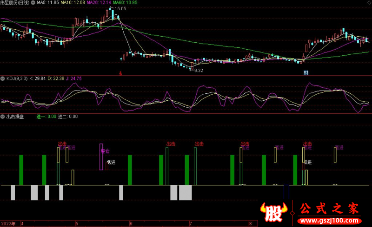Click the 15.05 high price label
The image size is (372, 227).
(x=120, y=9)
